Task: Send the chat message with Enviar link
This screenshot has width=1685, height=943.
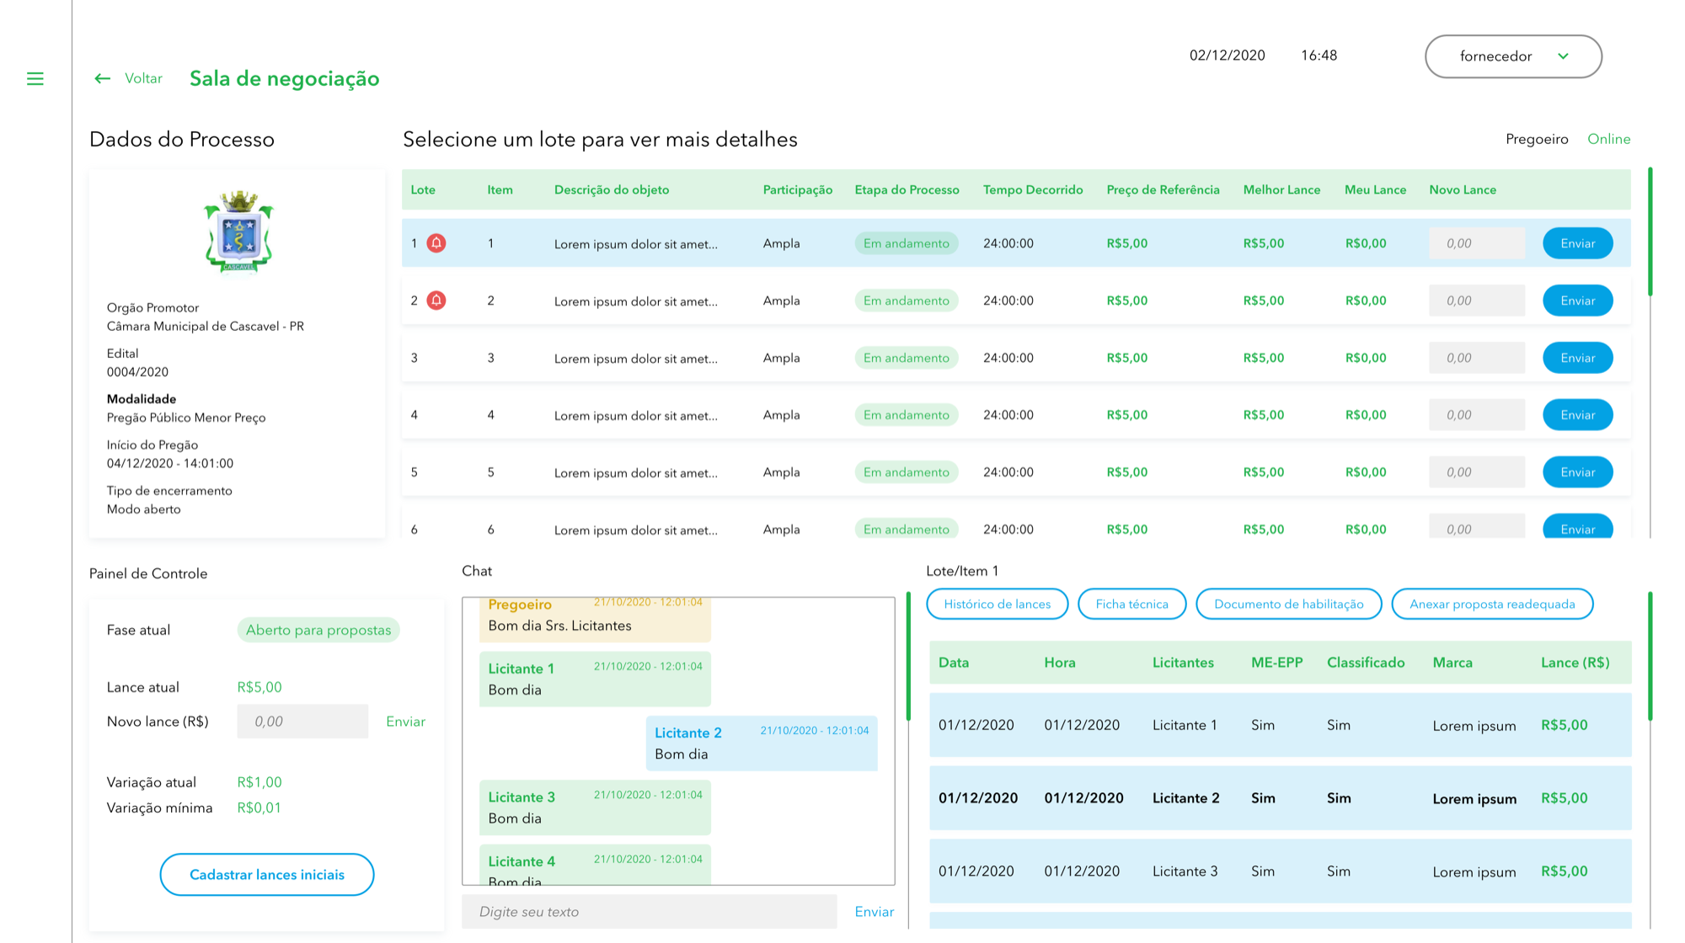Action: pos(875,912)
